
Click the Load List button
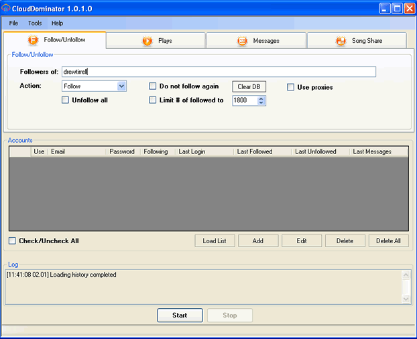pyautogui.click(x=215, y=241)
